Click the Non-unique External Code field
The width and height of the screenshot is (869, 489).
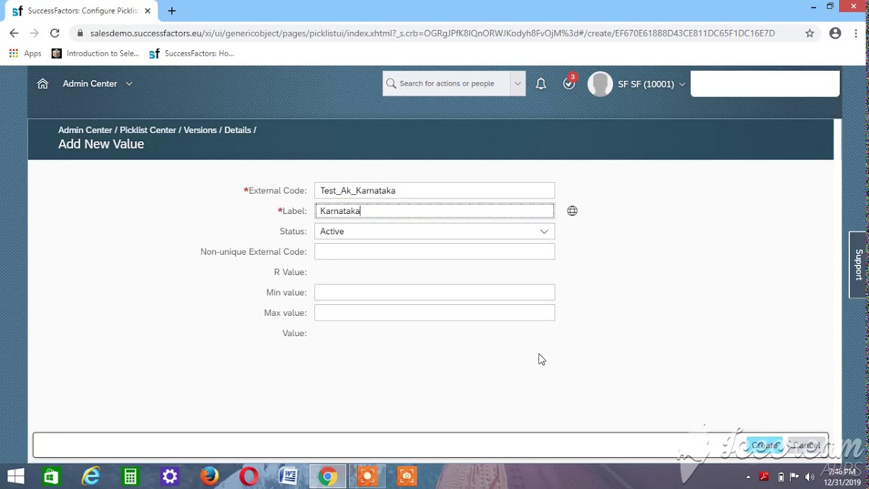[x=434, y=252]
